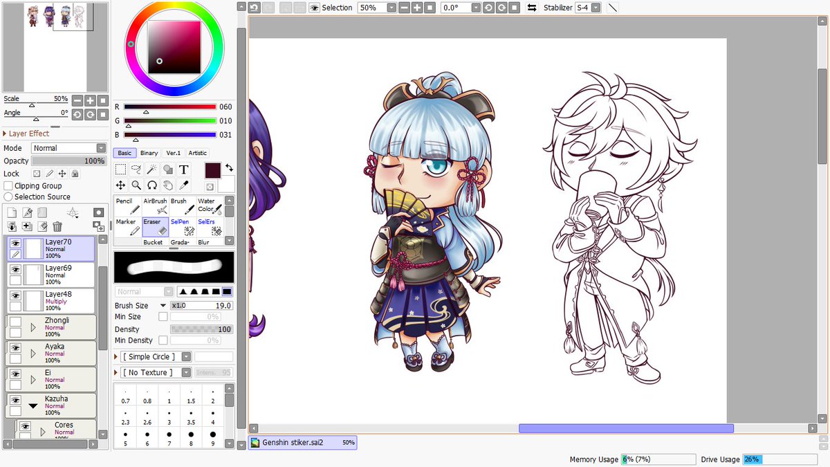The height and width of the screenshot is (467, 830).
Task: Select the Text tool
Action: click(184, 169)
